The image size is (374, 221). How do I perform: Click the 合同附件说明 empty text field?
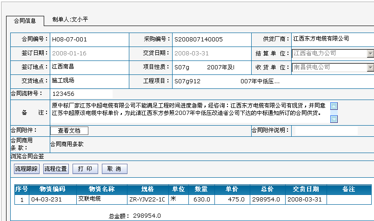[x=331, y=130]
